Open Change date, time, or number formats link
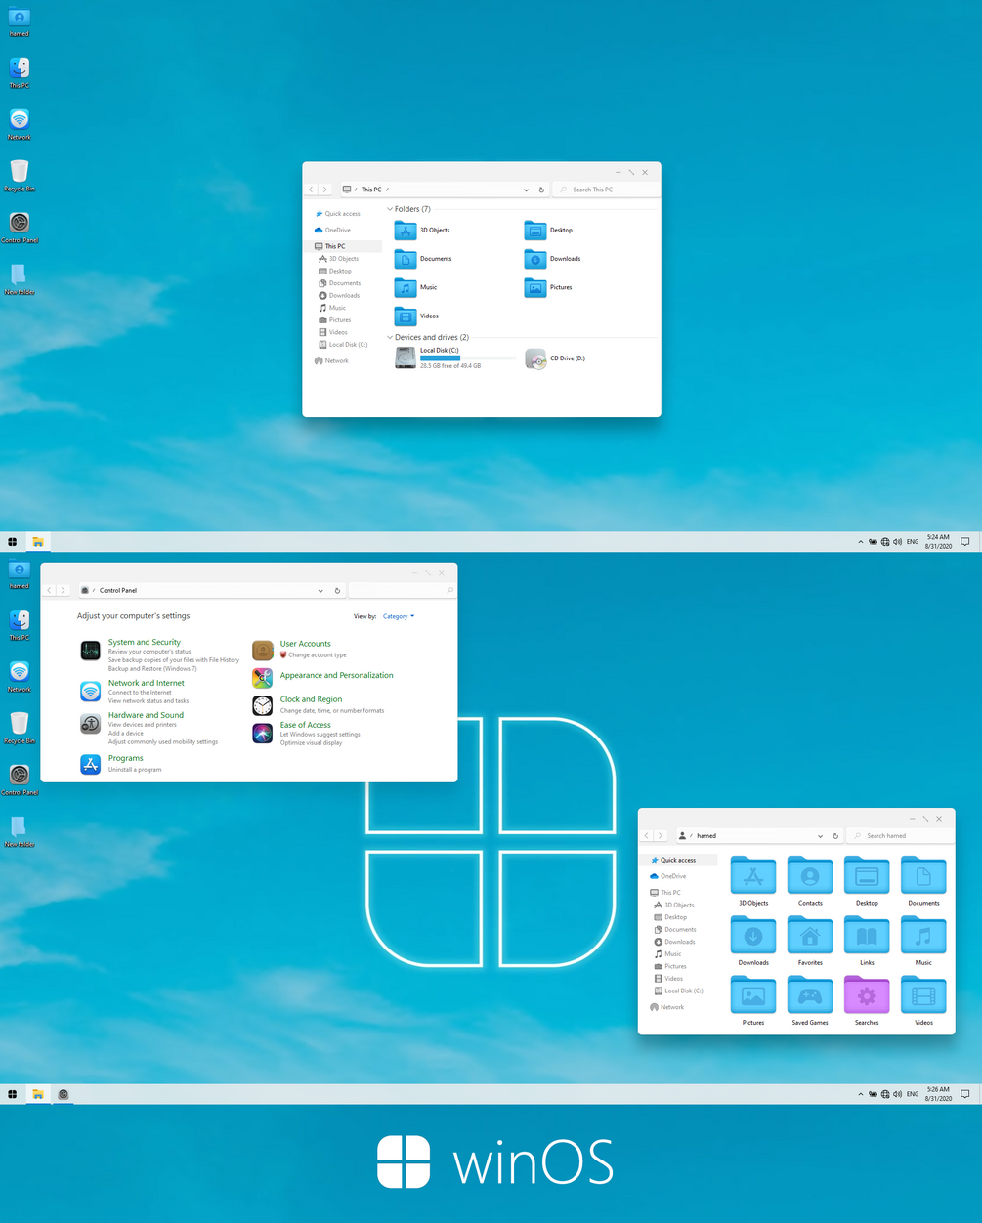Viewport: 982px width, 1223px height. pos(332,711)
